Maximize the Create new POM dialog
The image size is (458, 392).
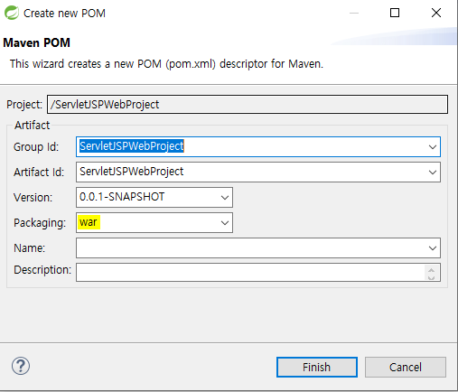395,13
